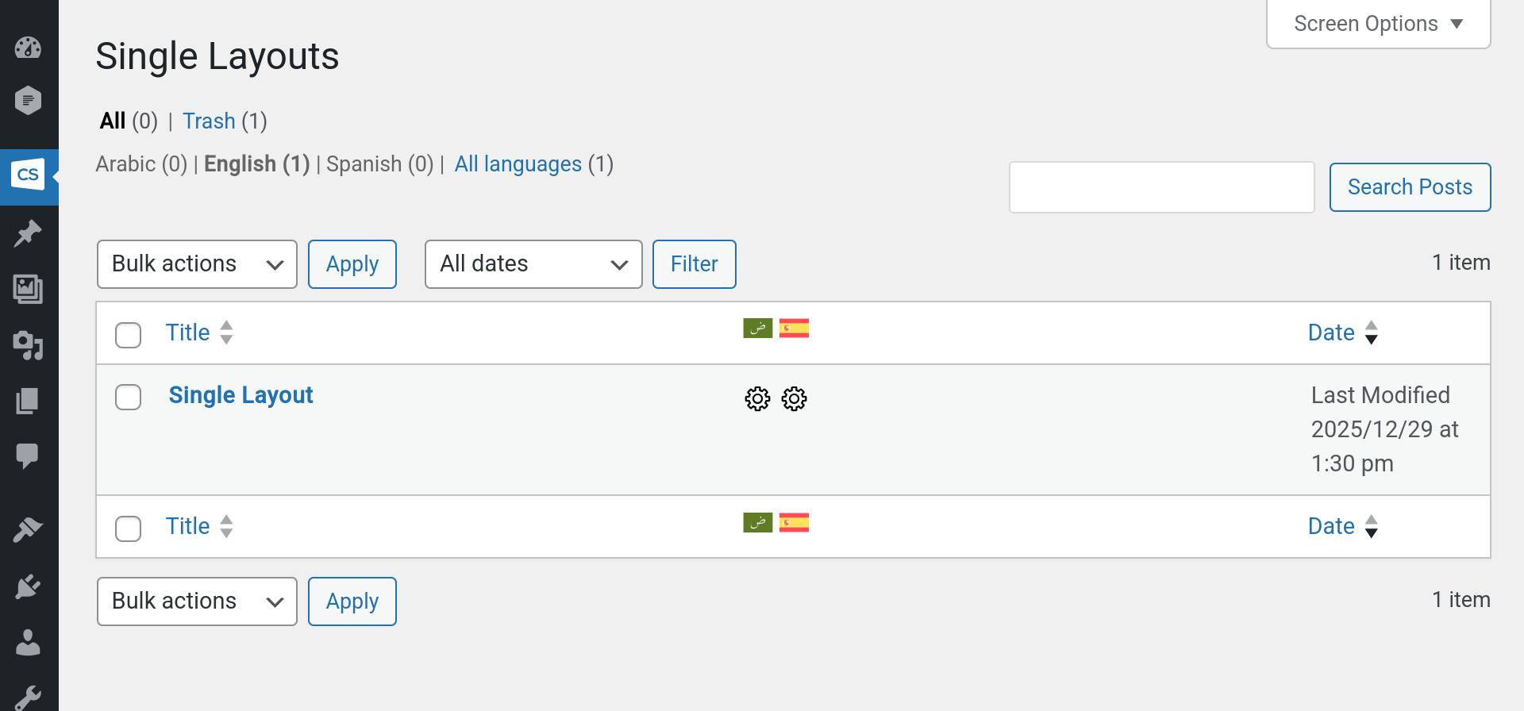The width and height of the screenshot is (1524, 711).
Task: Open Posts via the pushpin icon
Action: 28,233
